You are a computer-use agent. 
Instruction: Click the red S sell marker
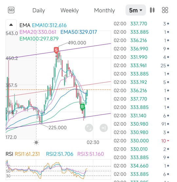click(x=56, y=50)
